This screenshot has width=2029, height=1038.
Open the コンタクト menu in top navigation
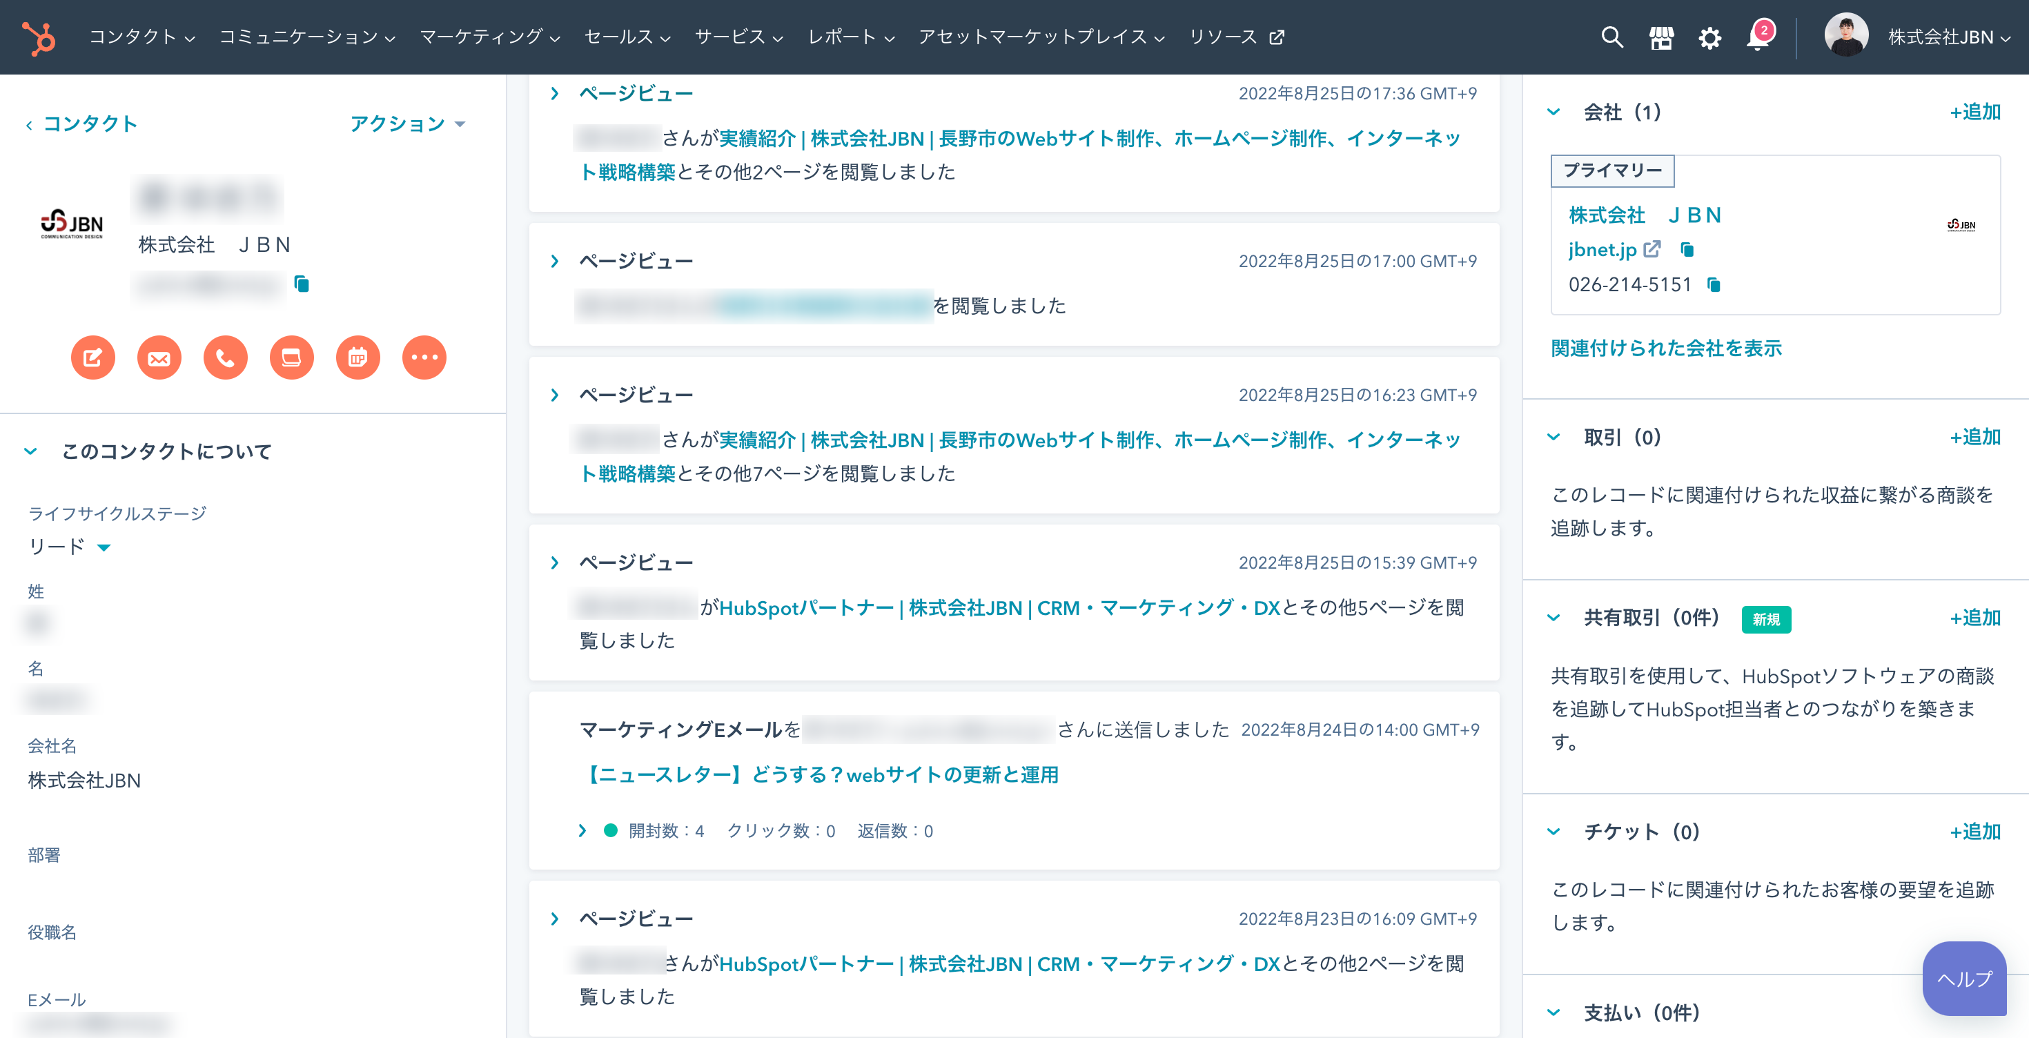click(x=141, y=37)
